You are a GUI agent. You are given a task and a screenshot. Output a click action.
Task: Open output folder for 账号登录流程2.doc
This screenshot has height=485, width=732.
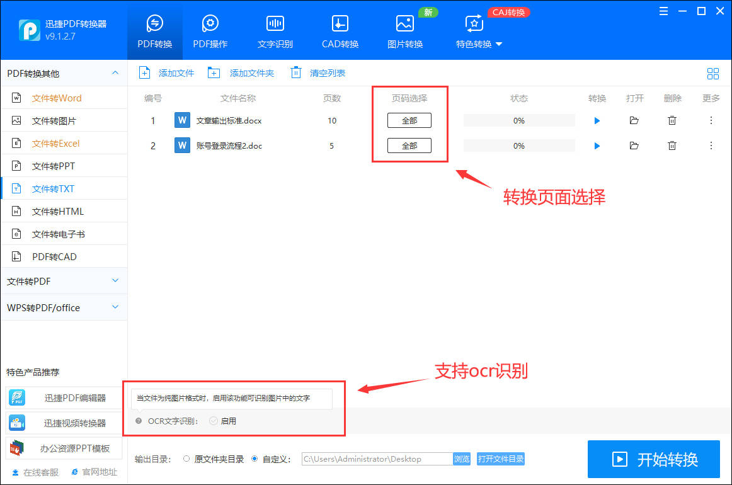(x=634, y=146)
